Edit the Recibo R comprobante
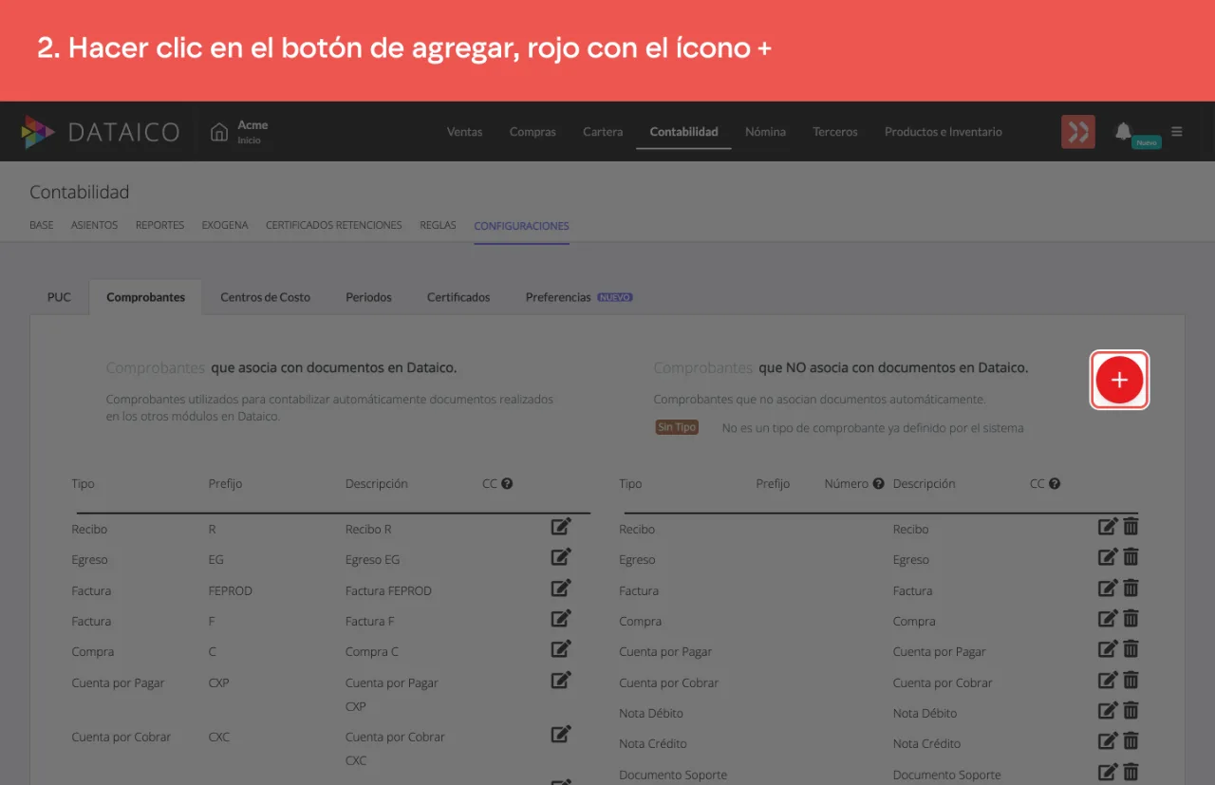1215x785 pixels. tap(561, 527)
